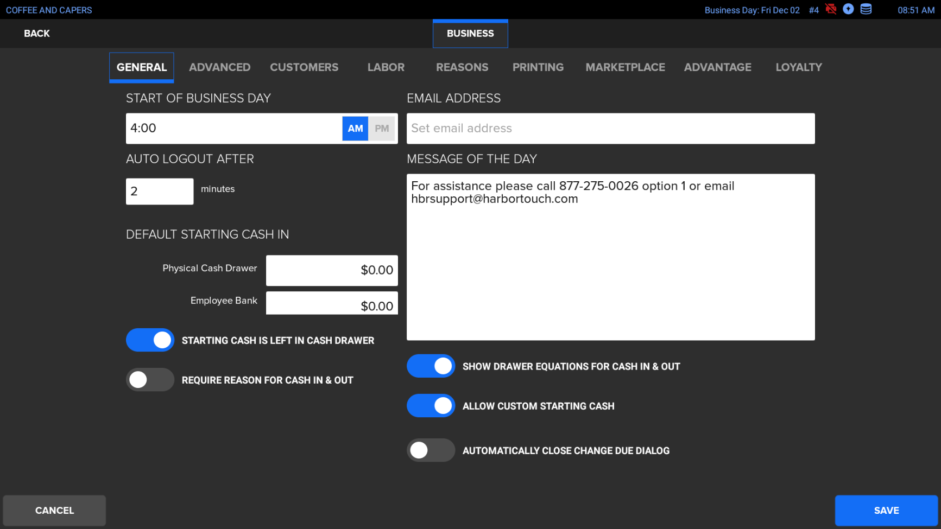Disable Show Drawer Equations switch

point(431,366)
